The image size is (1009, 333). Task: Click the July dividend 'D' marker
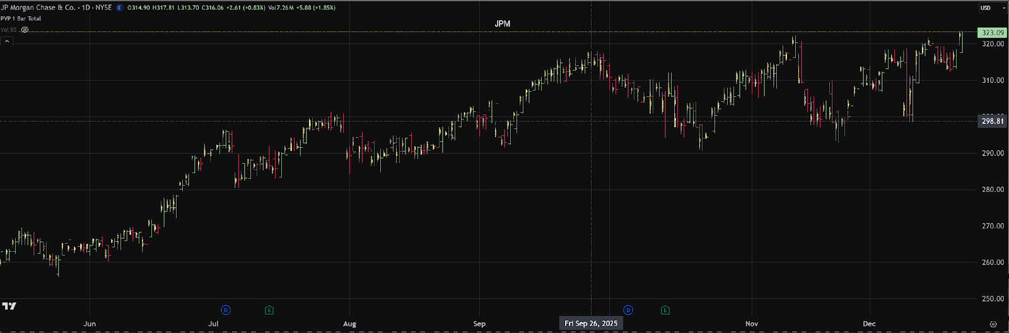coord(226,310)
